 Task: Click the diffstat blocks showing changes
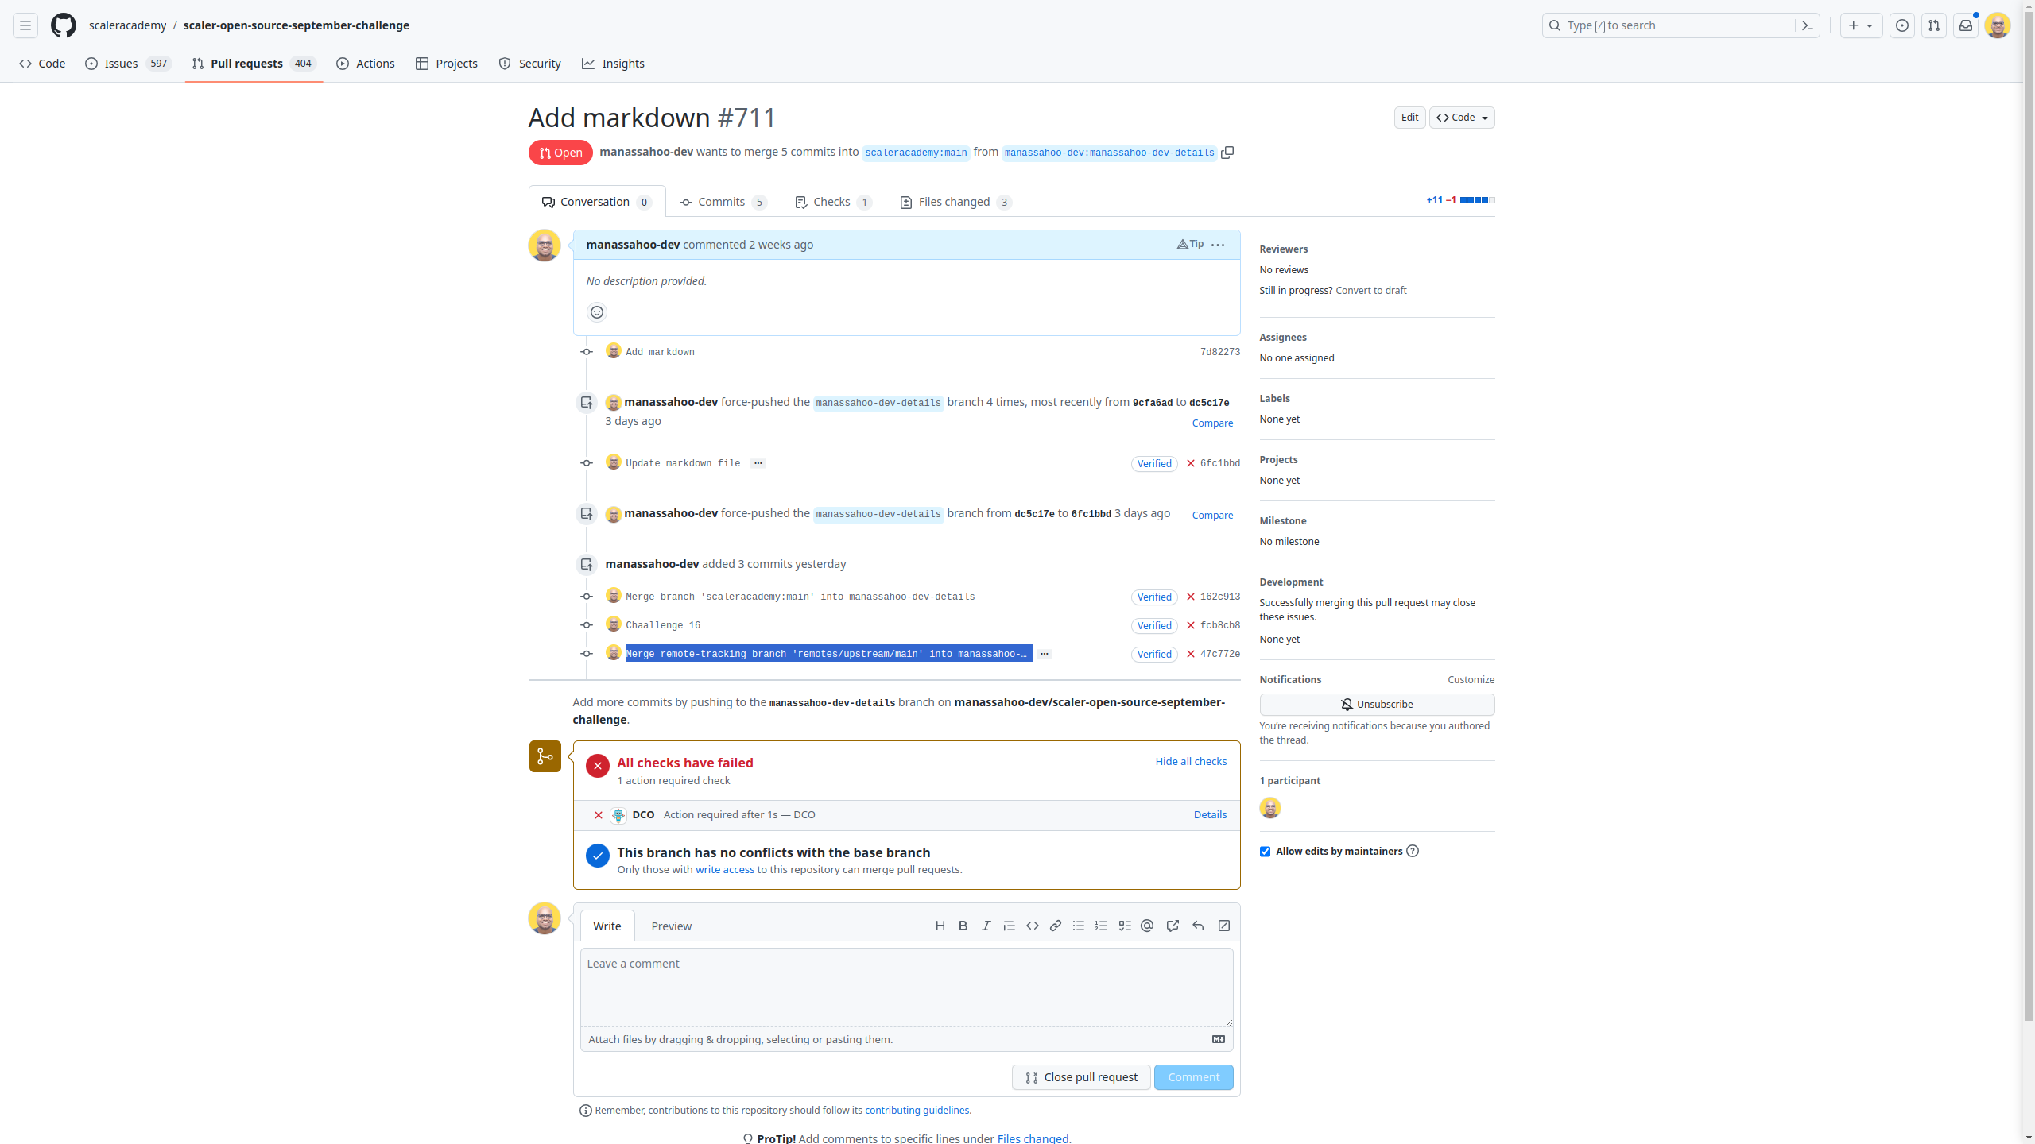pos(1477,200)
